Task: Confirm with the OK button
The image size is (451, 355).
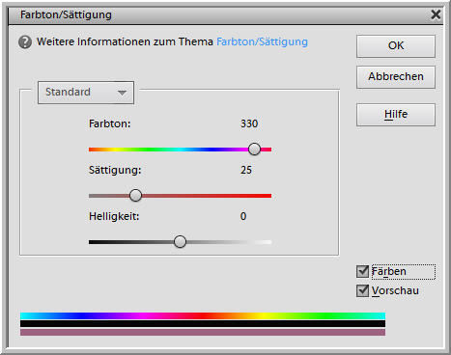Action: [396, 46]
